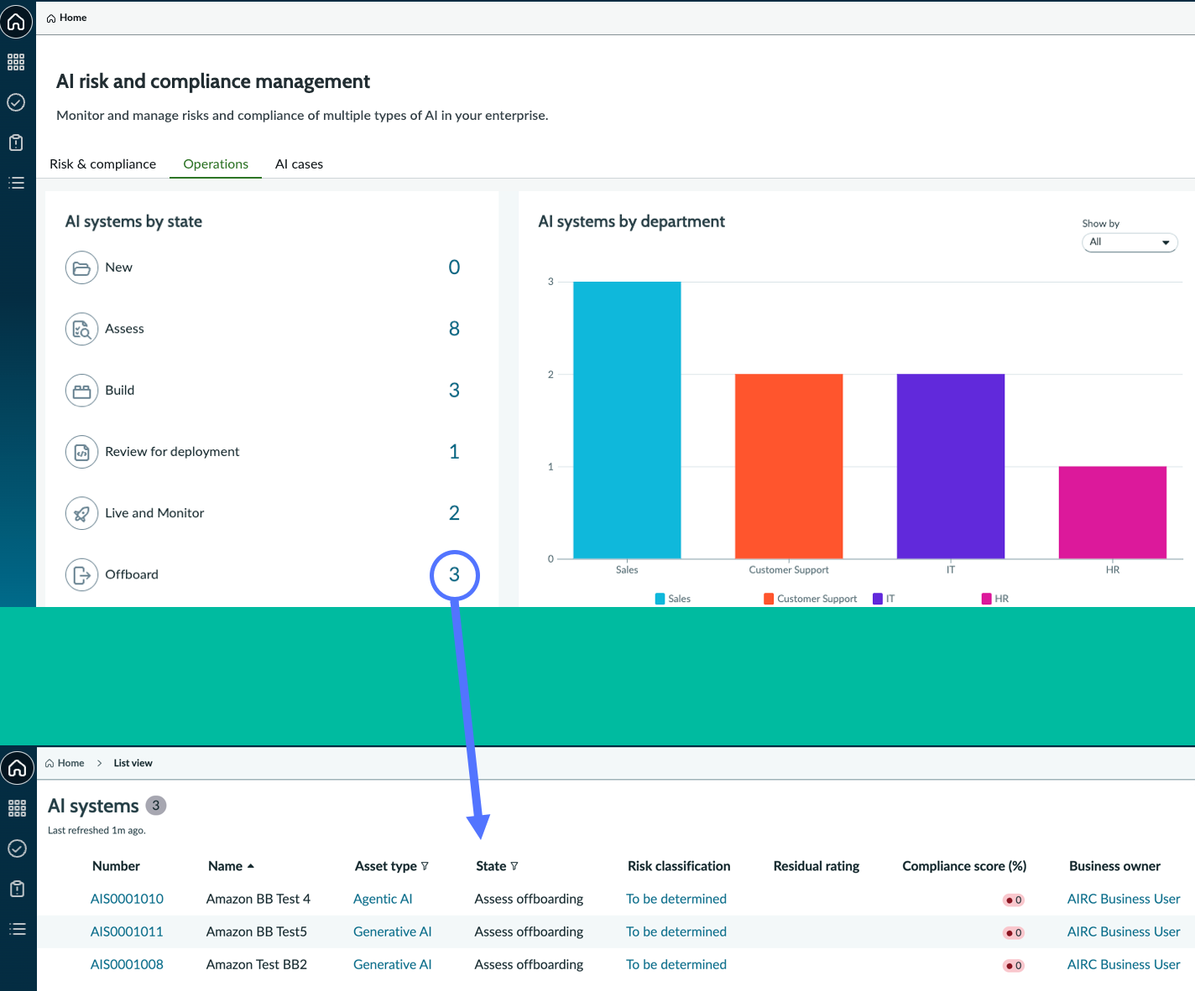This screenshot has height=991, width=1195.
Task: Open Live and Monitor count 2
Action: (454, 513)
